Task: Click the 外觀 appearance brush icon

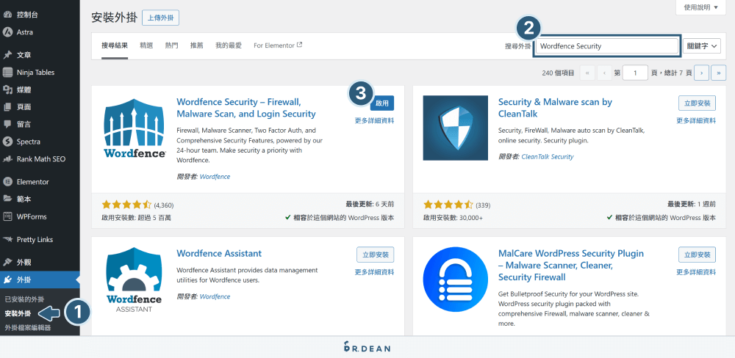Action: tap(7, 262)
